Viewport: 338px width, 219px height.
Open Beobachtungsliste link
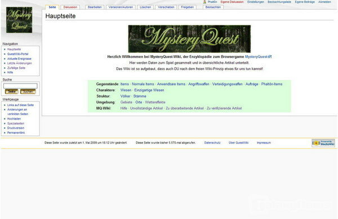click(x=279, y=2)
